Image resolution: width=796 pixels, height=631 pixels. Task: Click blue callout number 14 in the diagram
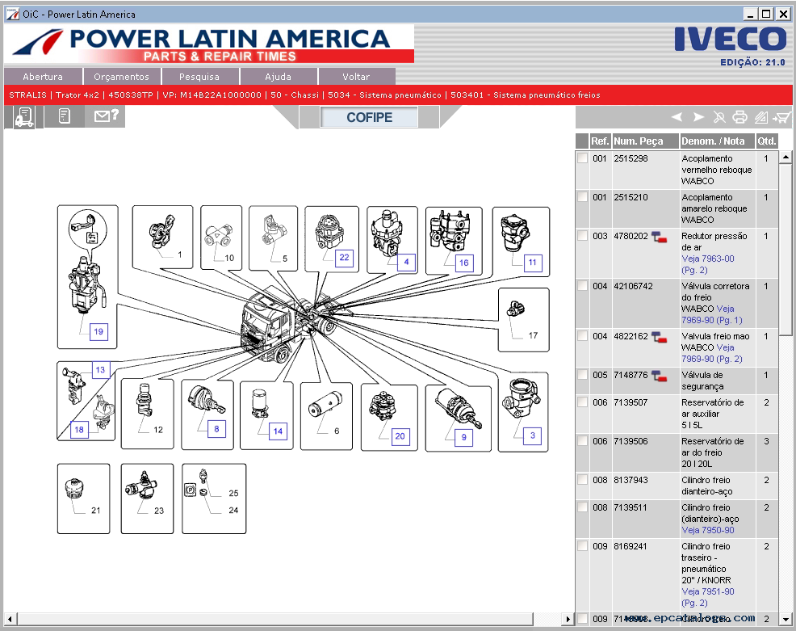point(278,432)
